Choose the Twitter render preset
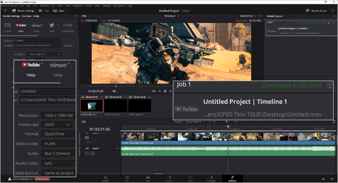 (52, 25)
